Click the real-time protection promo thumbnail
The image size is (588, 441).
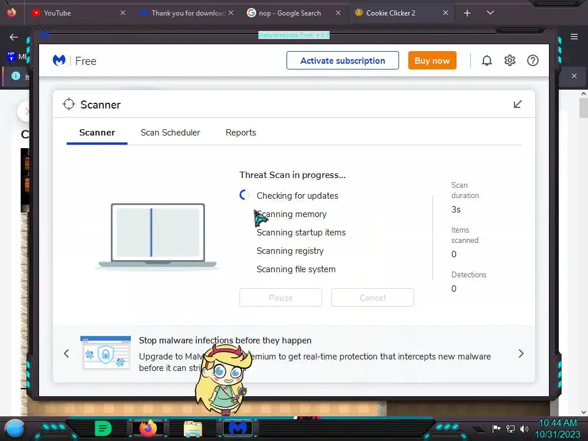[x=106, y=353]
